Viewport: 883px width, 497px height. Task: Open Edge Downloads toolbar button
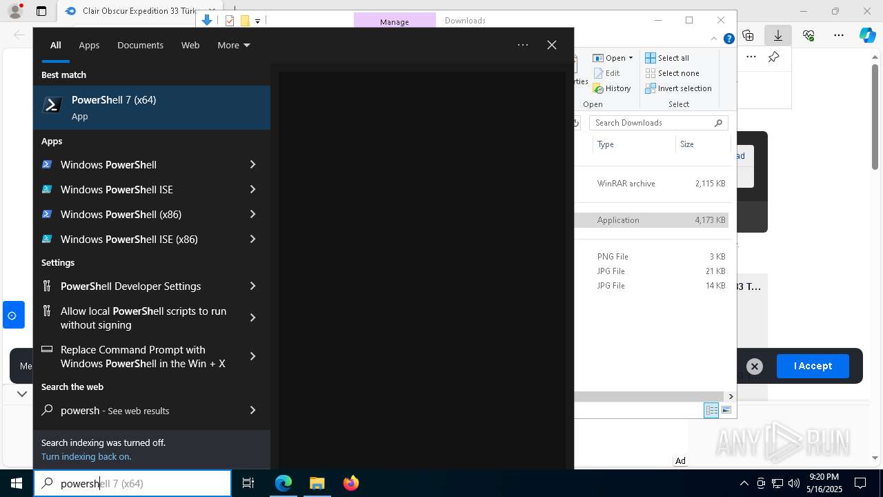[x=777, y=35]
